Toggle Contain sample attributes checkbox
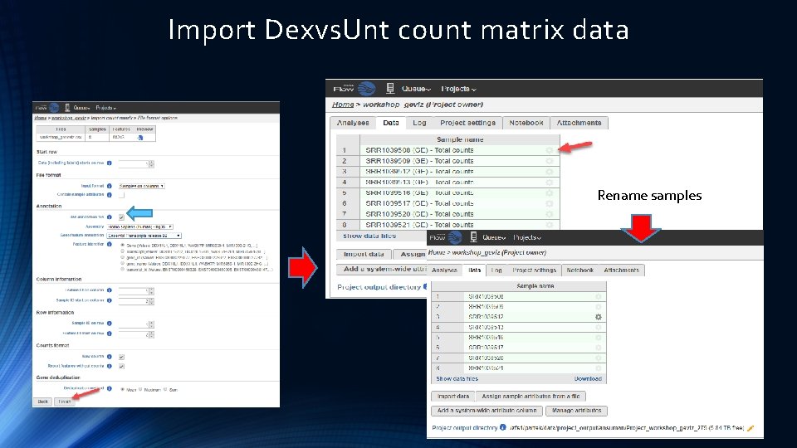This screenshot has height=448, width=797. (x=121, y=195)
